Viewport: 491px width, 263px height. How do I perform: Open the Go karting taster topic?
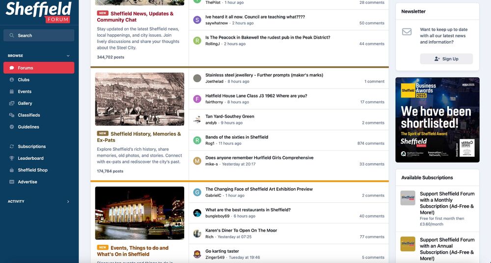click(222, 251)
